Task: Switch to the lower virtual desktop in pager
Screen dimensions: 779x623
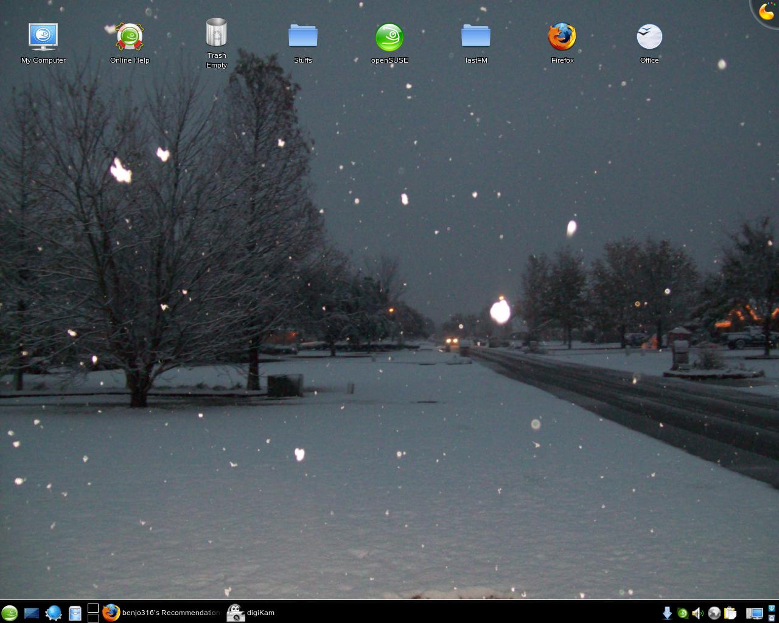Action: click(93, 618)
